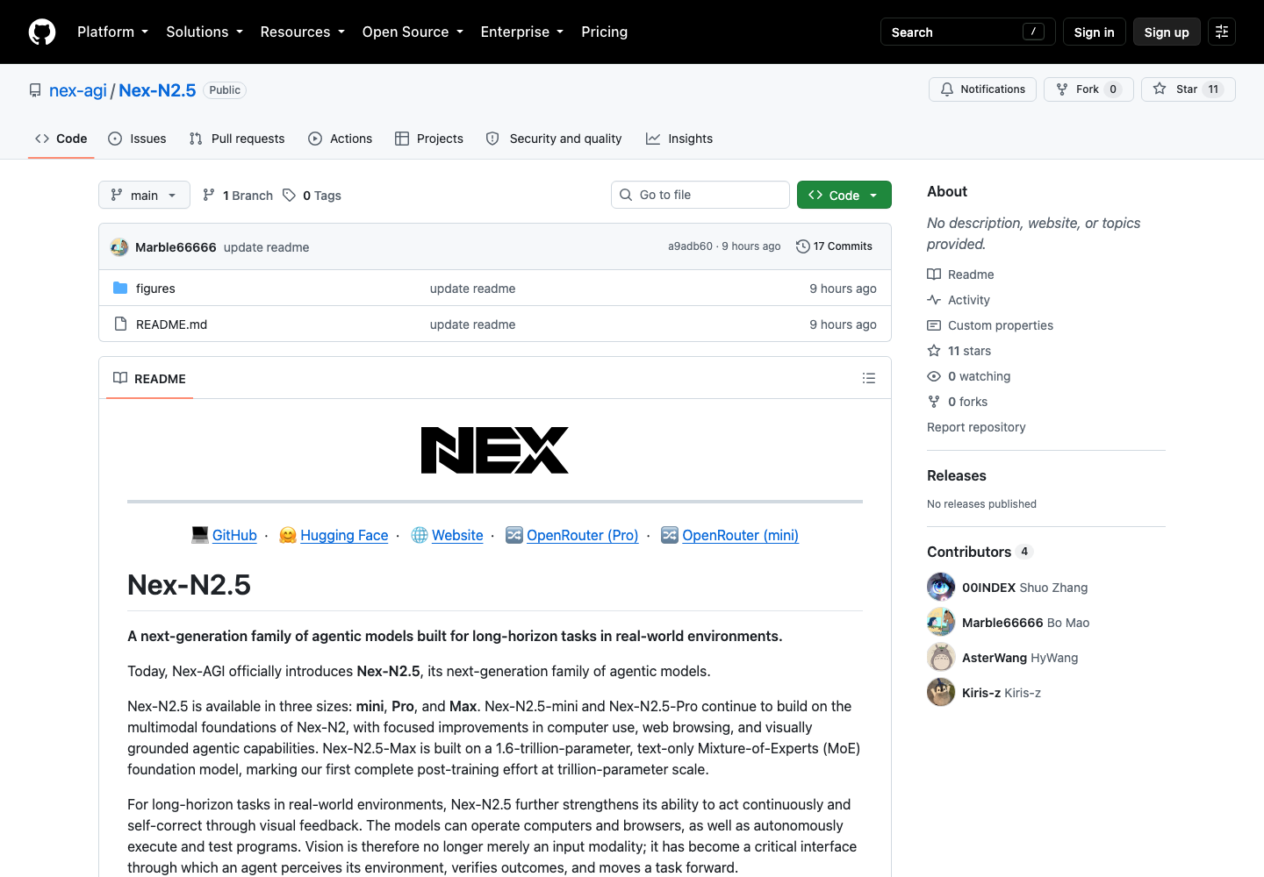
Task: Expand the Enterprise menu
Action: coord(522,32)
